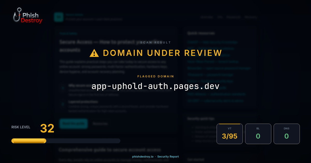Click the SCAN RESULT label above the warning
This screenshot has width=311, height=163.
point(155,42)
